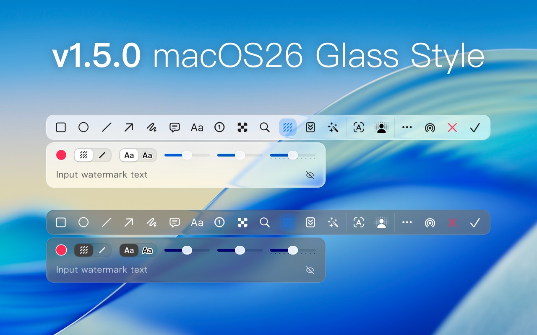Choose outlined Aa text style in dark panel
Image resolution: width=537 pixels, height=335 pixels.
coord(147,250)
